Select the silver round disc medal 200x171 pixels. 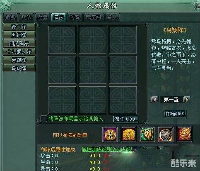click(166, 134)
